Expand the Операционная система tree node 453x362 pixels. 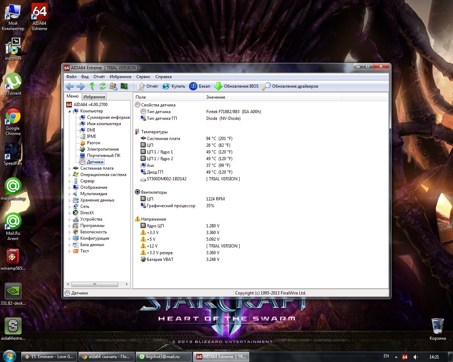[x=69, y=175]
